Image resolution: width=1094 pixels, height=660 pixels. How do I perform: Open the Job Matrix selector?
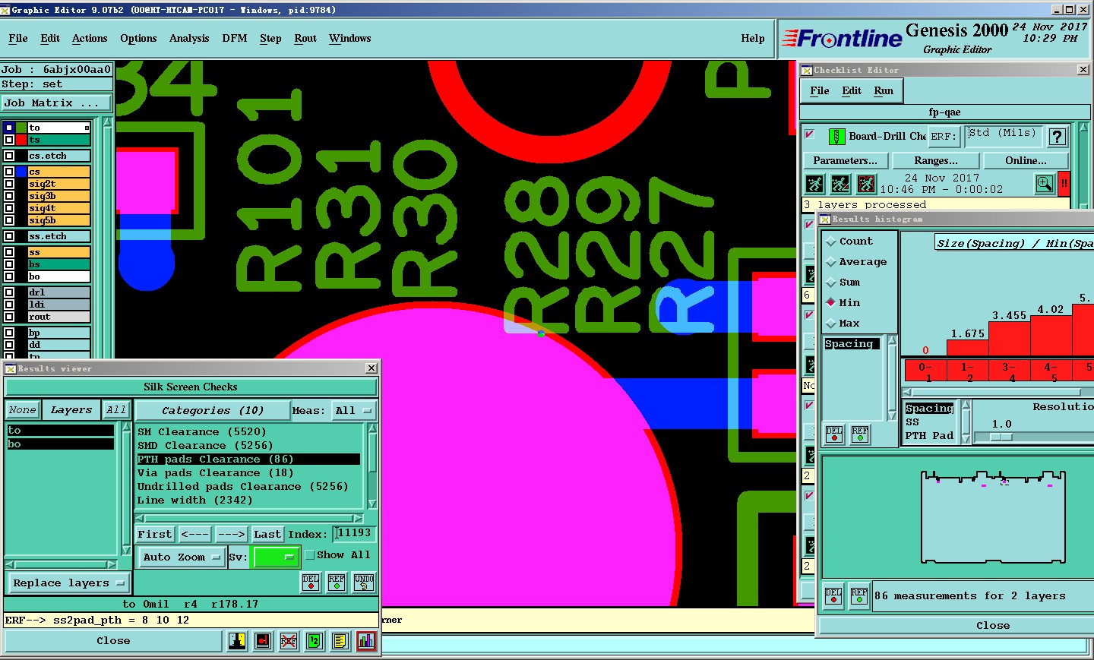coord(55,103)
